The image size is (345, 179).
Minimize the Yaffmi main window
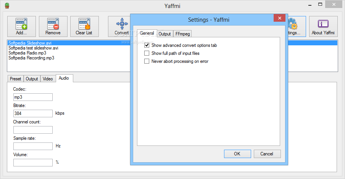(x=310, y=5)
